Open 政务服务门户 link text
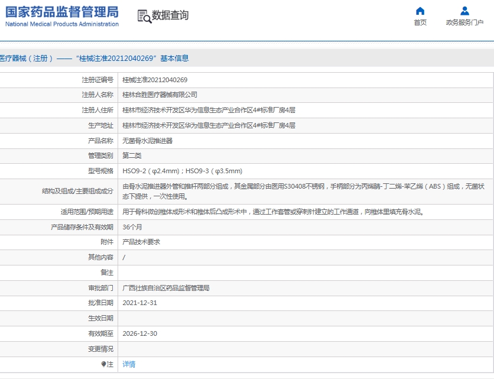 click(464, 22)
